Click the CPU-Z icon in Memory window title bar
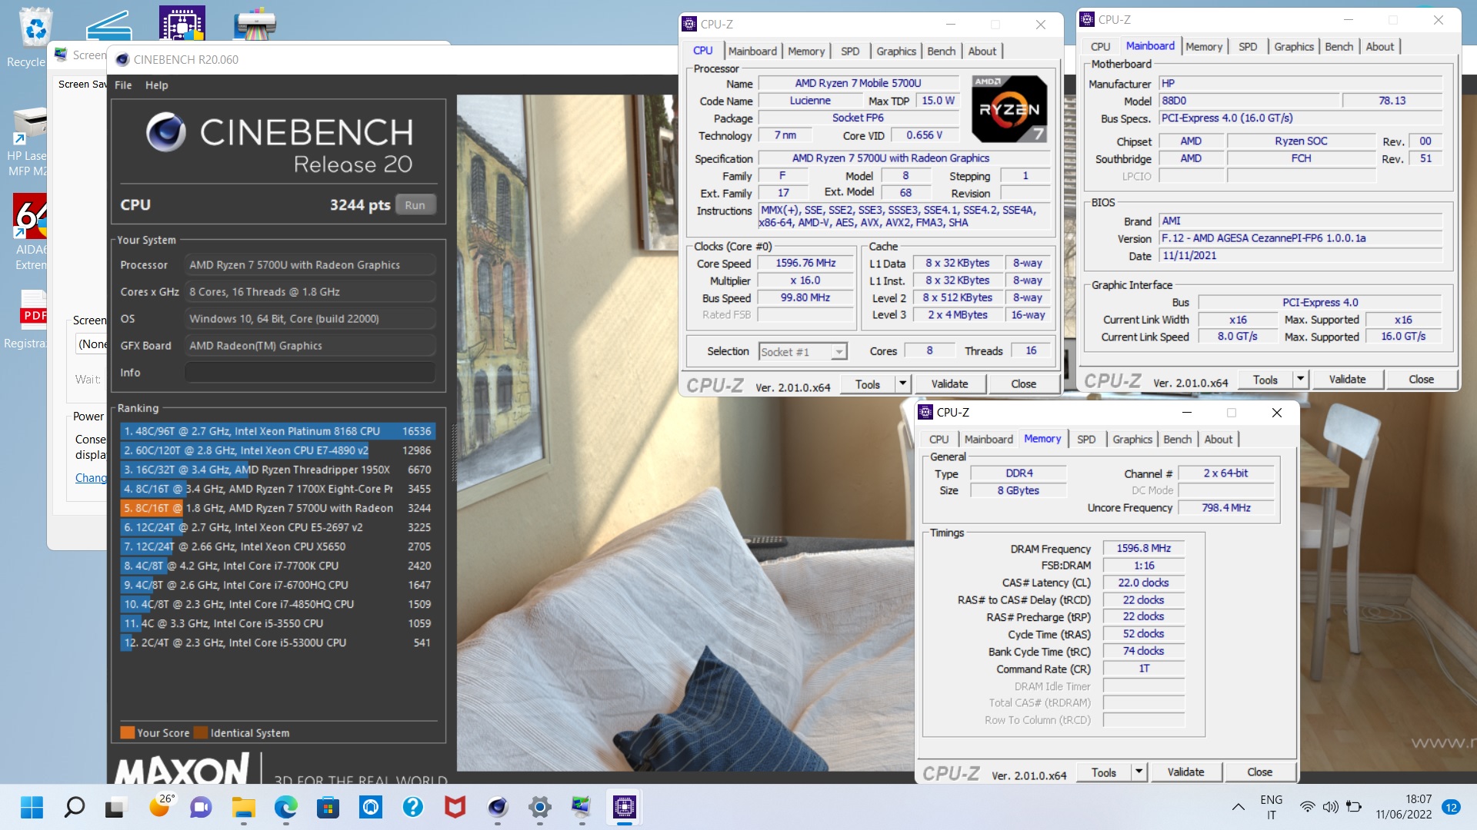The width and height of the screenshot is (1477, 830). [x=925, y=412]
